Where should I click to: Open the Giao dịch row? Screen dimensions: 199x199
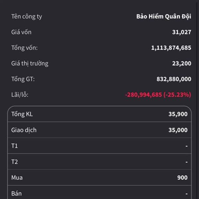pos(99,130)
